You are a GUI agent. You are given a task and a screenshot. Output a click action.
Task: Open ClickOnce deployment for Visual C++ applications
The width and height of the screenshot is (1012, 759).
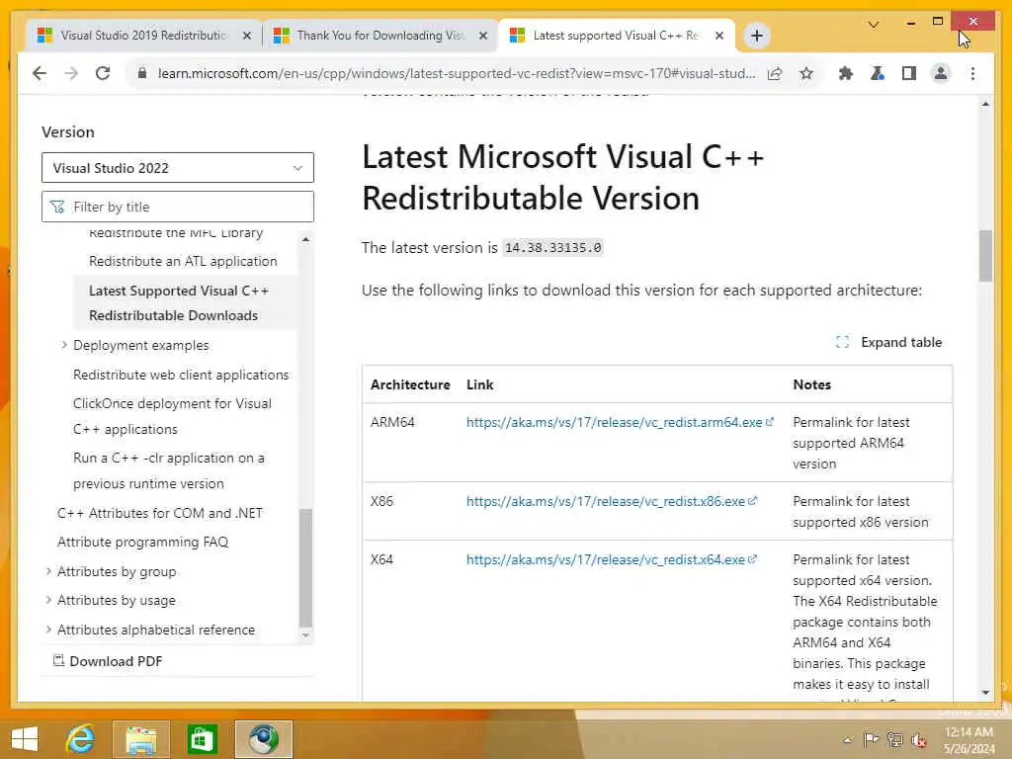[172, 416]
